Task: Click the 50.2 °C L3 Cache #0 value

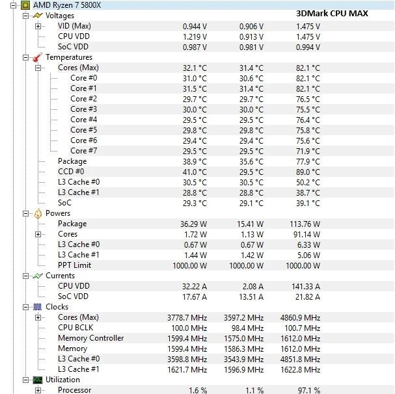Action: point(308,183)
